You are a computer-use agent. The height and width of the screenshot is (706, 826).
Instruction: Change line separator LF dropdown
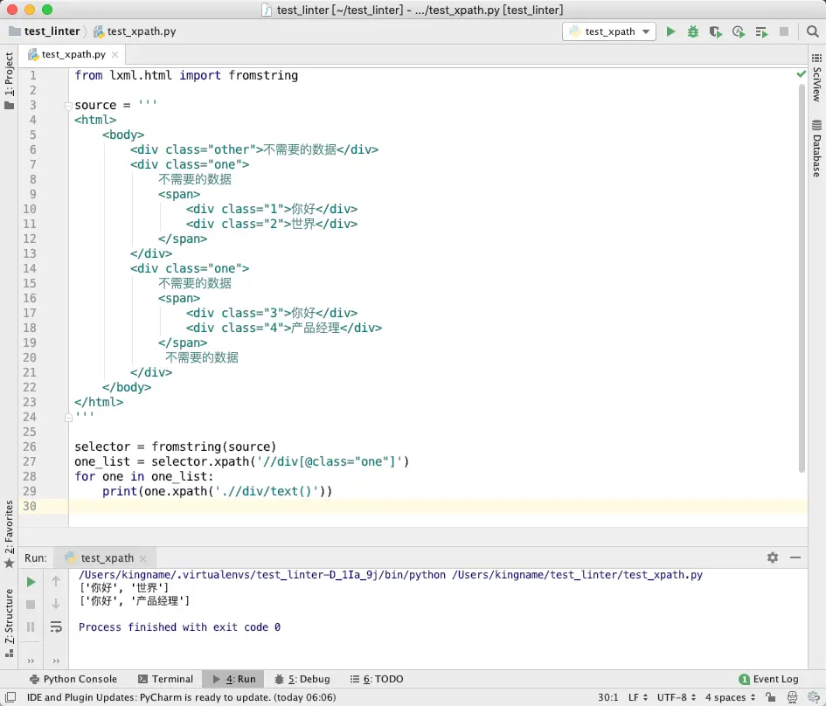(638, 697)
